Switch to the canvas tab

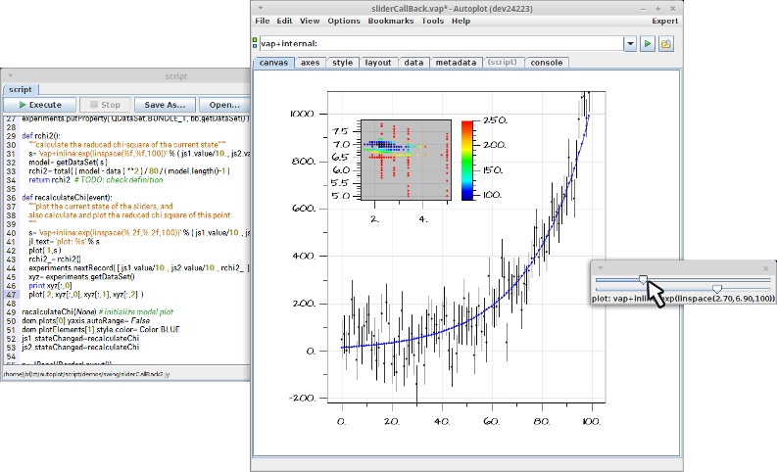click(x=273, y=63)
